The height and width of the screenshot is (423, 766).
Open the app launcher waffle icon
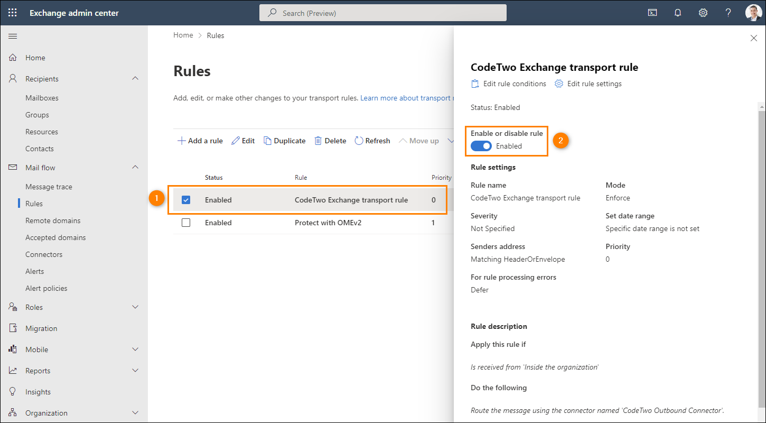[x=13, y=13]
